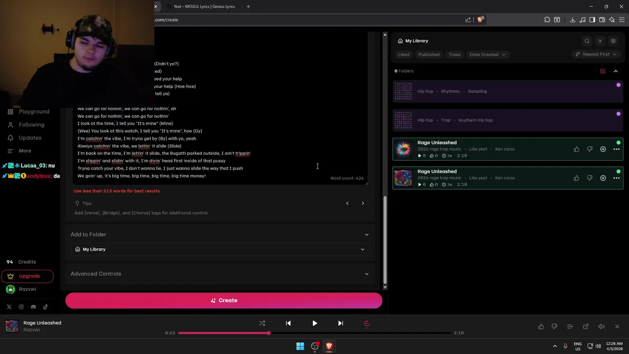Open more options for first Rage Unleashed
The image size is (629, 354).
coord(616,149)
